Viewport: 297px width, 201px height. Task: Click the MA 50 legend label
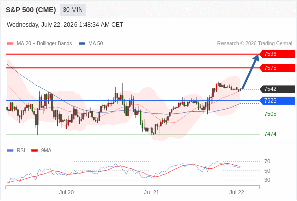(96, 44)
